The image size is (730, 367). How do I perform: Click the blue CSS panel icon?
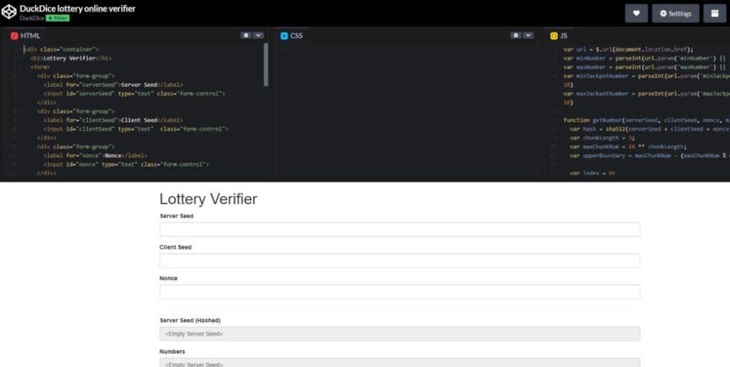pyautogui.click(x=284, y=36)
